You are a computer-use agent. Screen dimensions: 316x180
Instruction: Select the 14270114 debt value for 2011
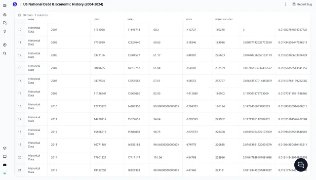pyautogui.click(x=100, y=119)
